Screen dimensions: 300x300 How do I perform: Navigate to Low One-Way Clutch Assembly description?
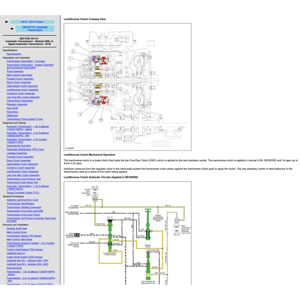click(x=23, y=97)
